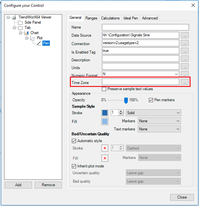Screen dimensions: 199x206
Task: Open the Time Zone browse ellipsis button
Action: tap(185, 82)
